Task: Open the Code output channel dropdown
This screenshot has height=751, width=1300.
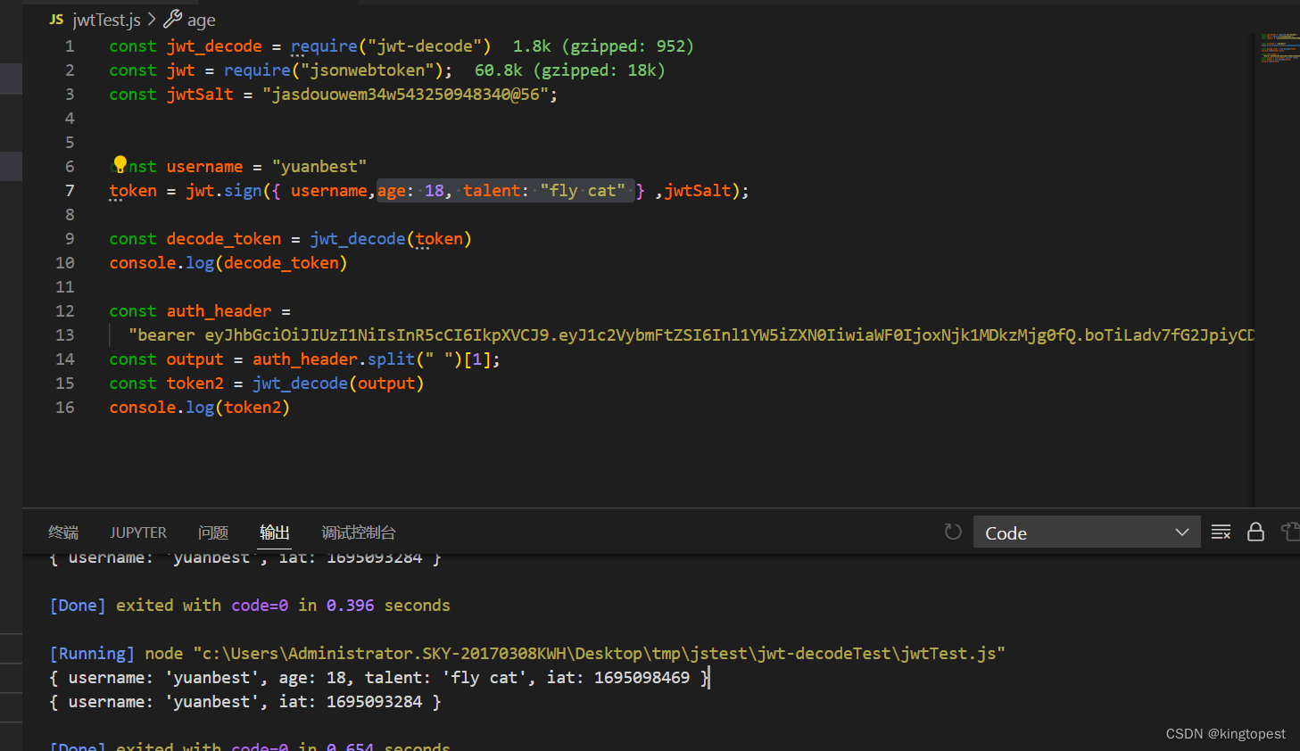Action: 1086,532
